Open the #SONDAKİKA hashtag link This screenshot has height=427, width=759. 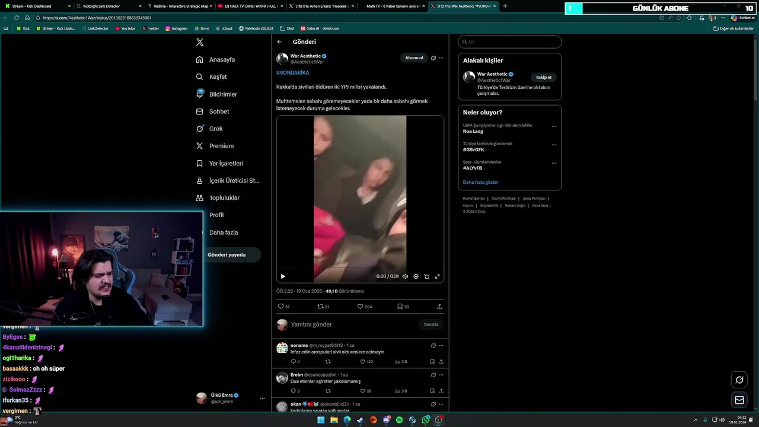point(292,73)
